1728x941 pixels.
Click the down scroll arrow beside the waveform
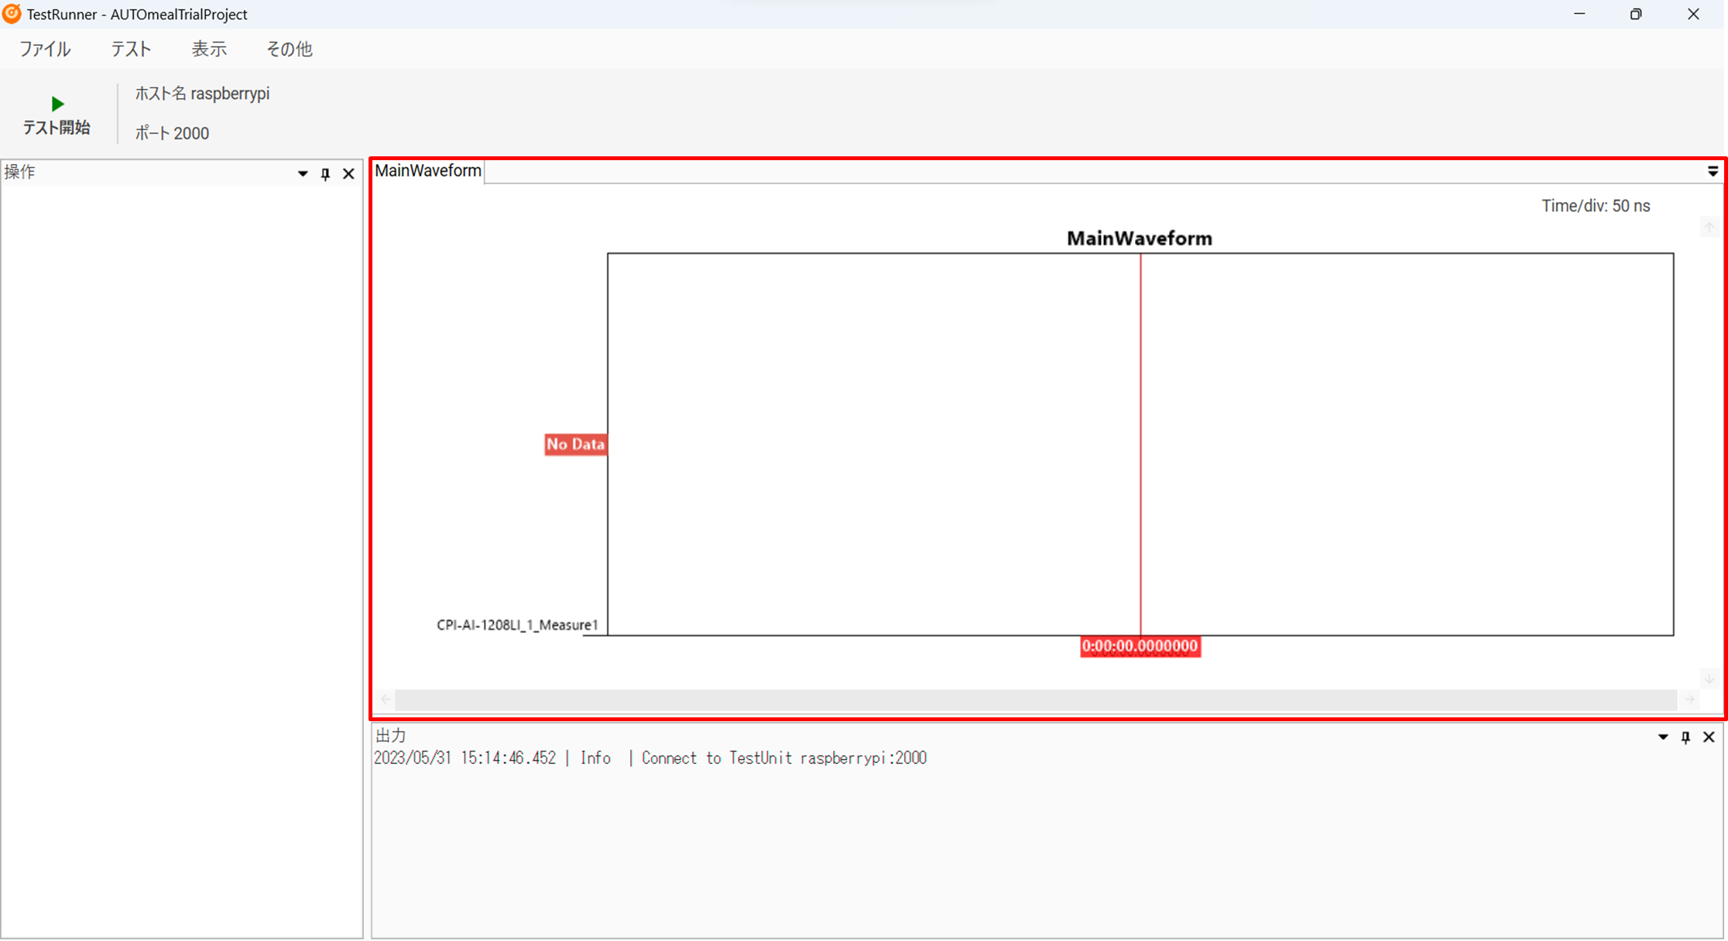click(x=1709, y=679)
